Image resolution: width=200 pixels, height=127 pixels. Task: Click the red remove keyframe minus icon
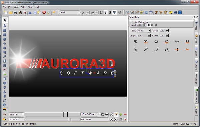pyautogui.click(x=125, y=114)
